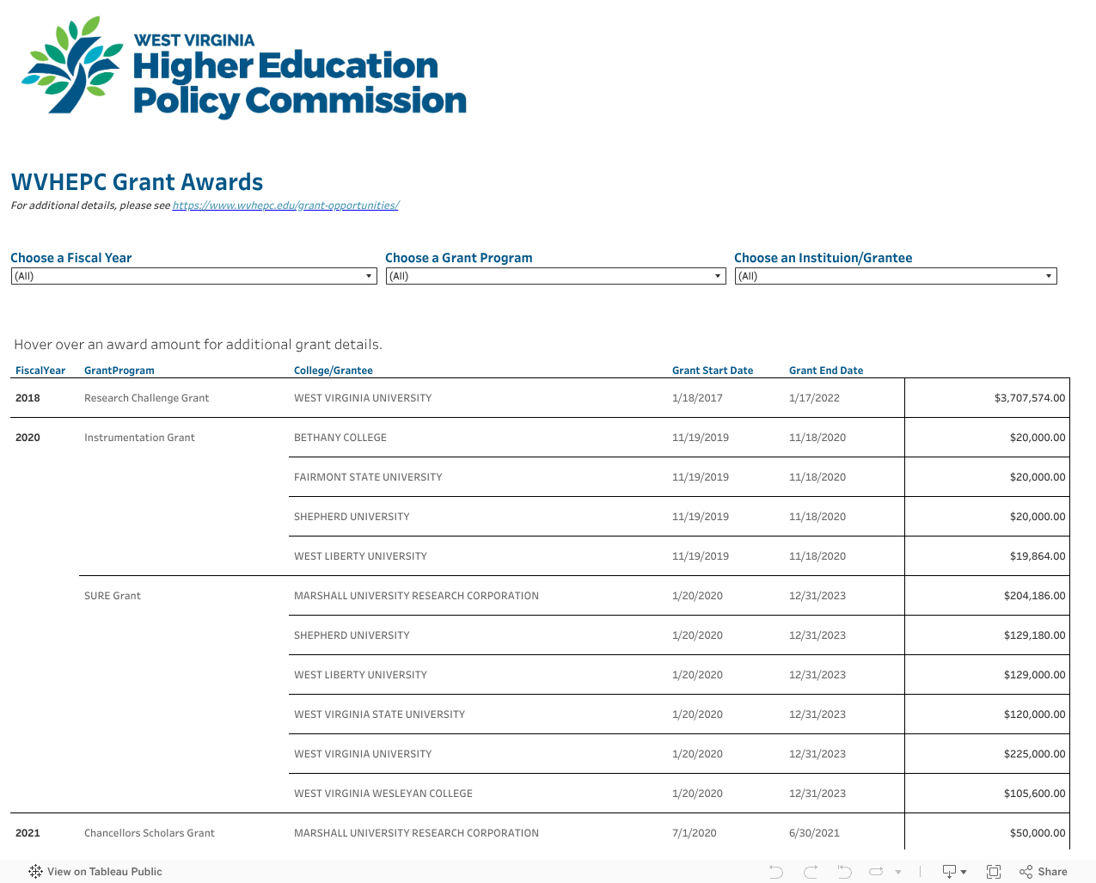Undo the last dashboard action
1096x883 pixels.
775,871
